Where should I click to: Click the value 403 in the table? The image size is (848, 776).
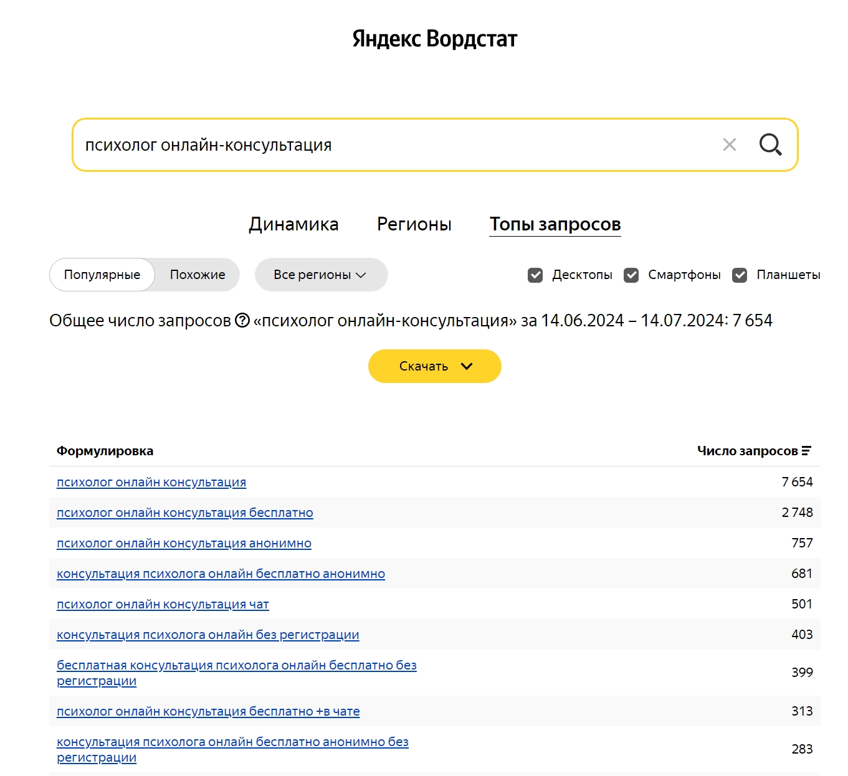802,635
